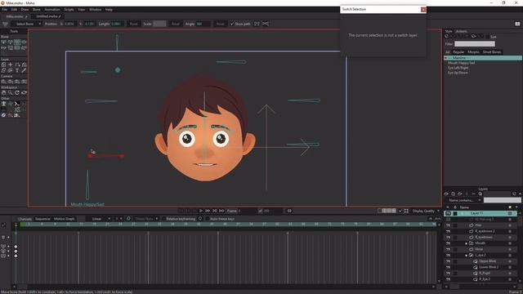Screen dimensions: 523x294
Task: Open the Animation menu
Action: click(52, 9)
